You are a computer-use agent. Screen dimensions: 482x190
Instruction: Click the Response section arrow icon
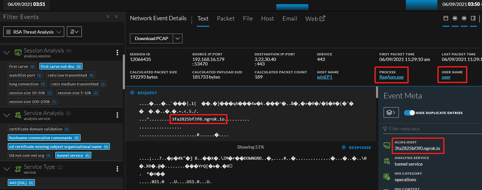tap(343, 148)
